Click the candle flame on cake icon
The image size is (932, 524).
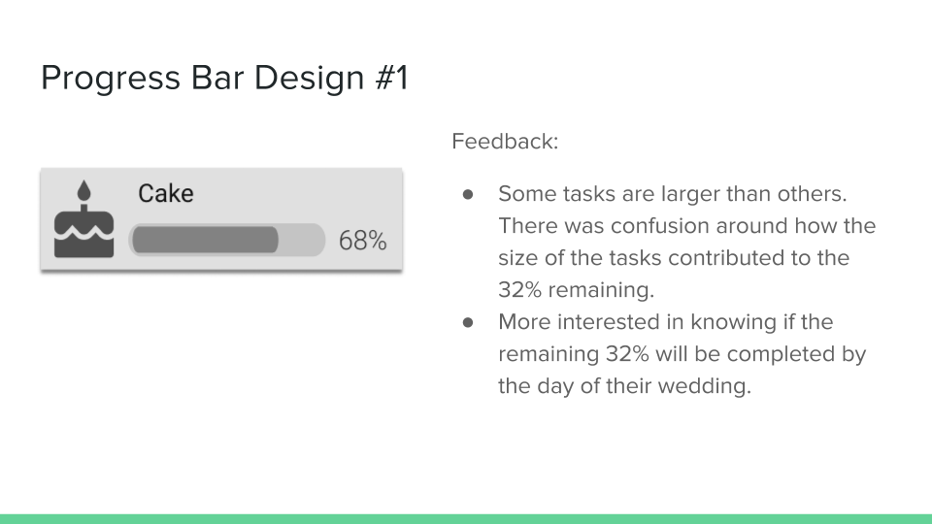click(x=83, y=190)
